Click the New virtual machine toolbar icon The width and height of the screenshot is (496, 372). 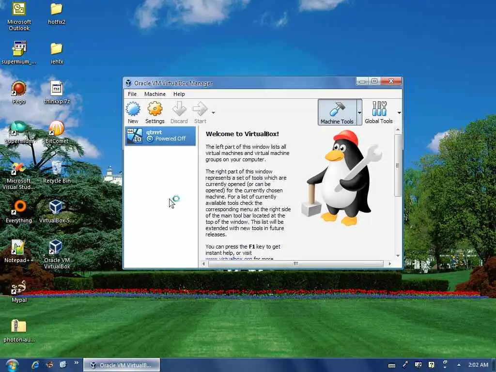point(133,112)
